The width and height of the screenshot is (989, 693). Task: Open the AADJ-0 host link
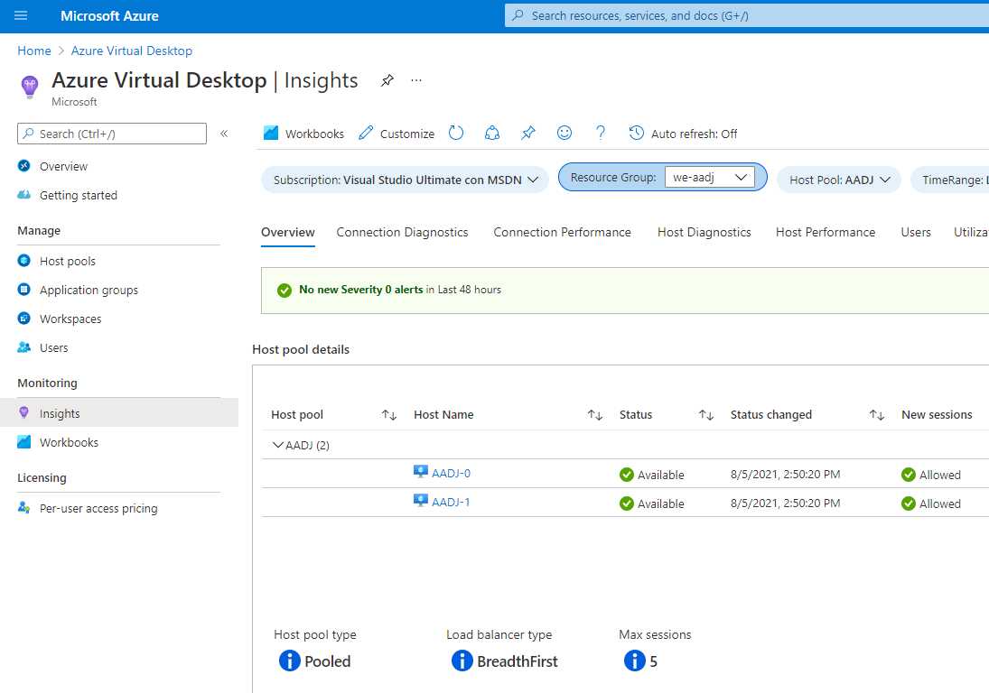point(449,472)
